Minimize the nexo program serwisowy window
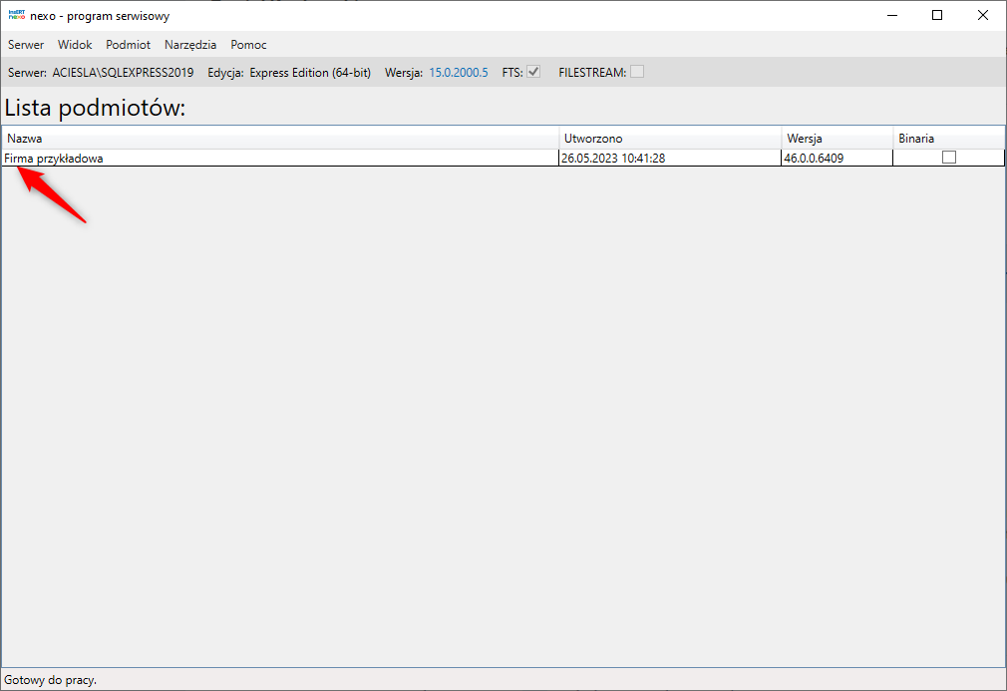 click(x=892, y=15)
